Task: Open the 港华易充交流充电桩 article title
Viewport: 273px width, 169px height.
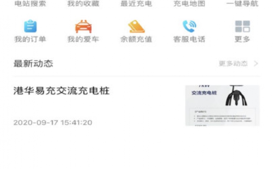Action: click(x=62, y=91)
